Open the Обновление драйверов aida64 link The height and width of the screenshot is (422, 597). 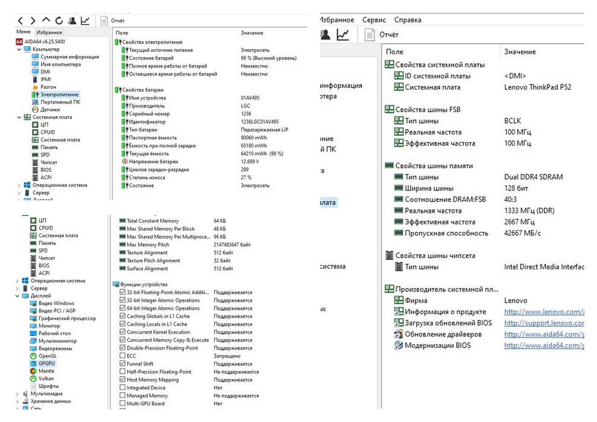[x=544, y=334]
